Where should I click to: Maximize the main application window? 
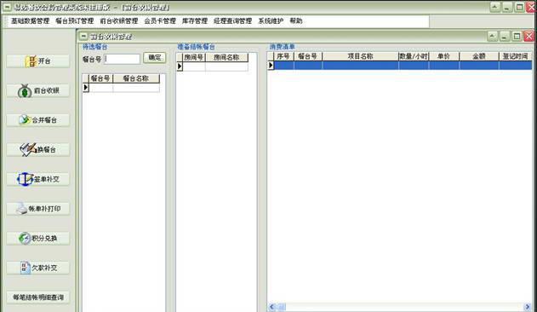coord(519,7)
